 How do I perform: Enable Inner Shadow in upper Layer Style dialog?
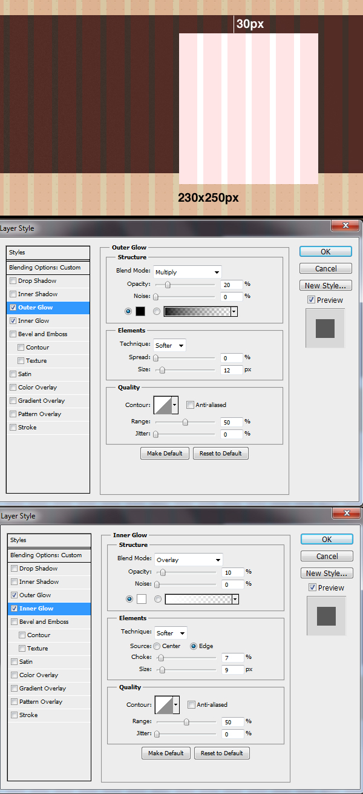click(x=13, y=294)
